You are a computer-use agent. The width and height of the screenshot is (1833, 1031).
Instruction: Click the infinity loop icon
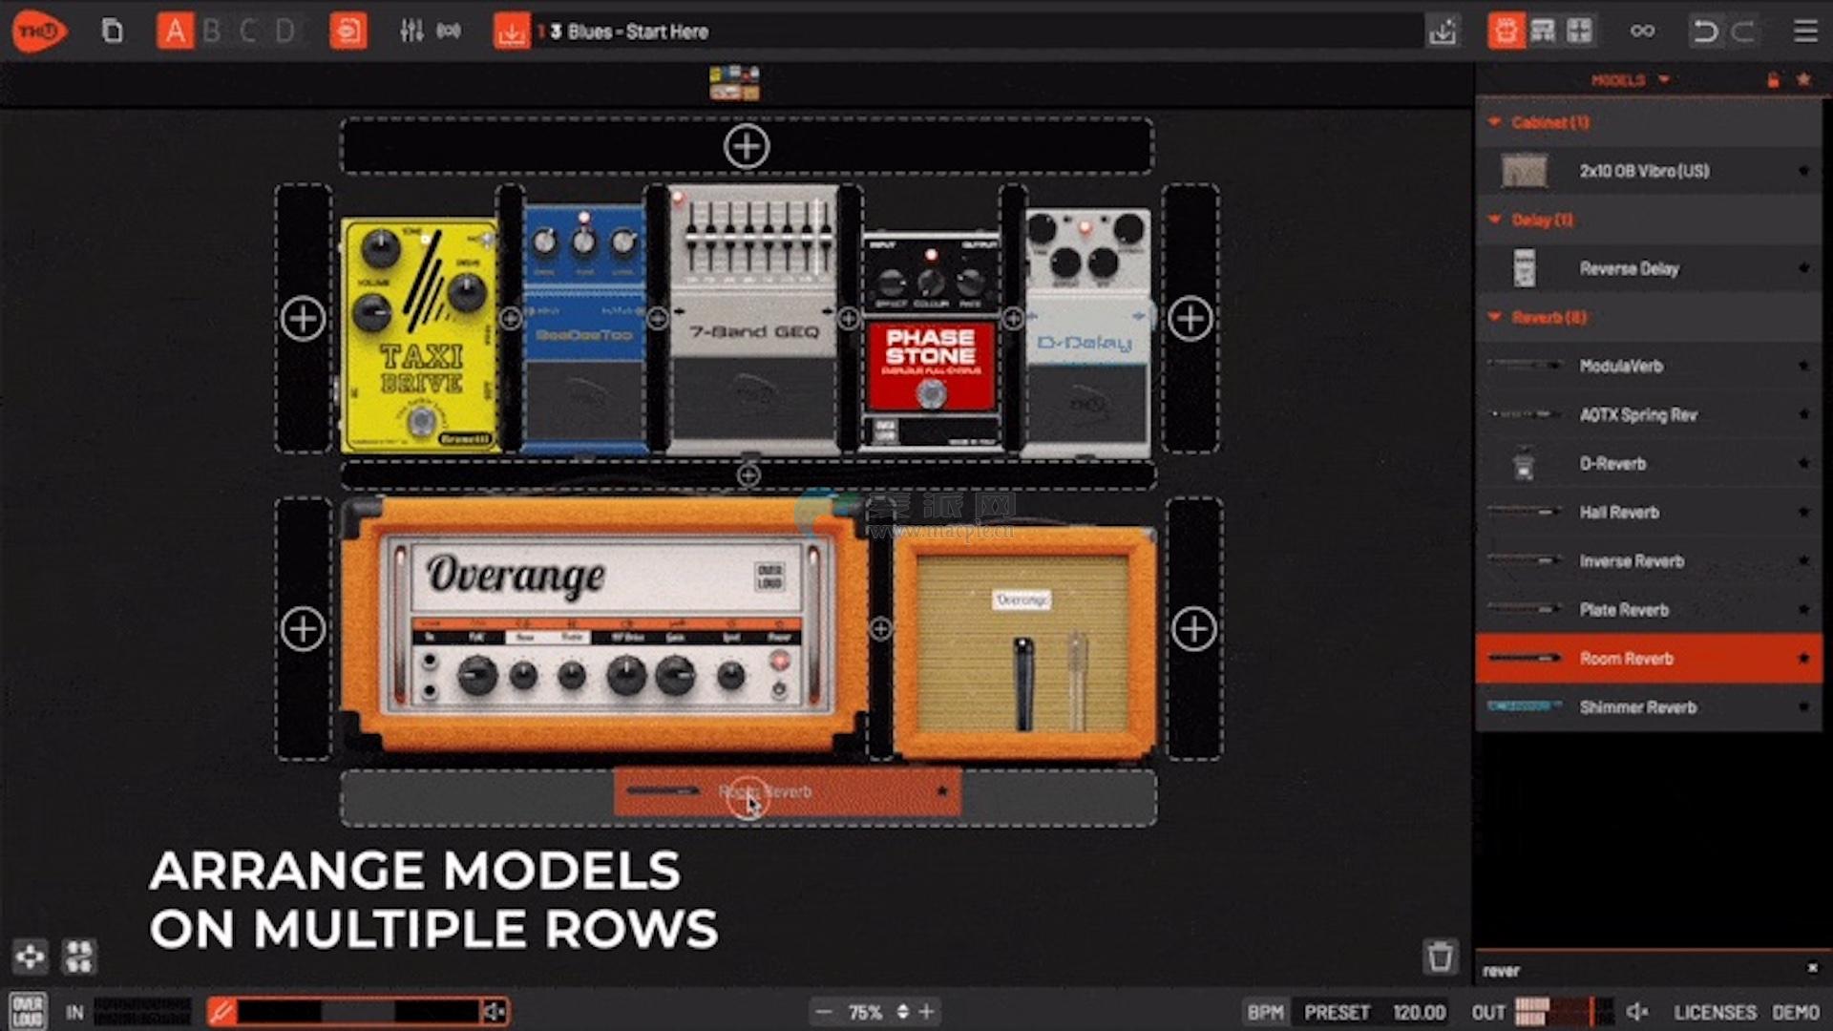click(x=1642, y=32)
